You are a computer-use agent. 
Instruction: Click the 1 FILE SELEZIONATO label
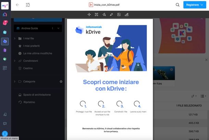pos(189,106)
